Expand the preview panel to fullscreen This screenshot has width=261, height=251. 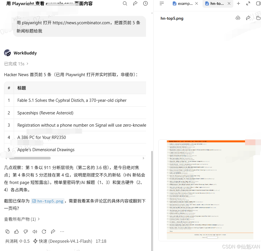248,3
